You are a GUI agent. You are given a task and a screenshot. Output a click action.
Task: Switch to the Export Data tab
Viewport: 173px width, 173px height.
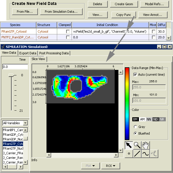pyautogui.click(x=28, y=53)
